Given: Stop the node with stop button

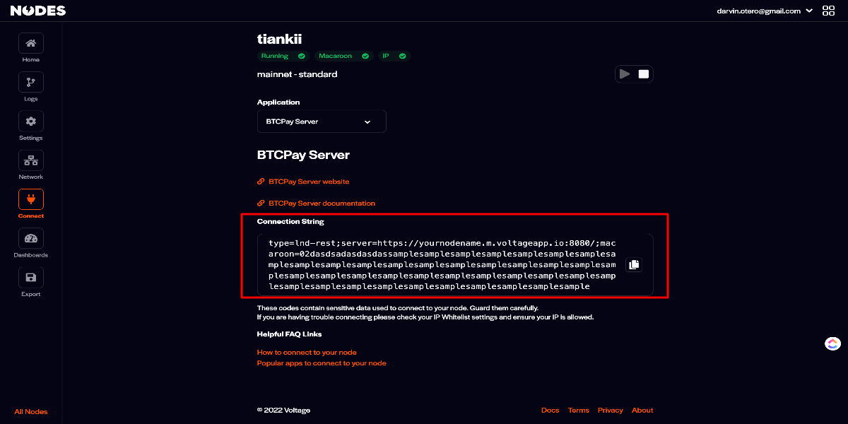Looking at the screenshot, I should tap(644, 73).
